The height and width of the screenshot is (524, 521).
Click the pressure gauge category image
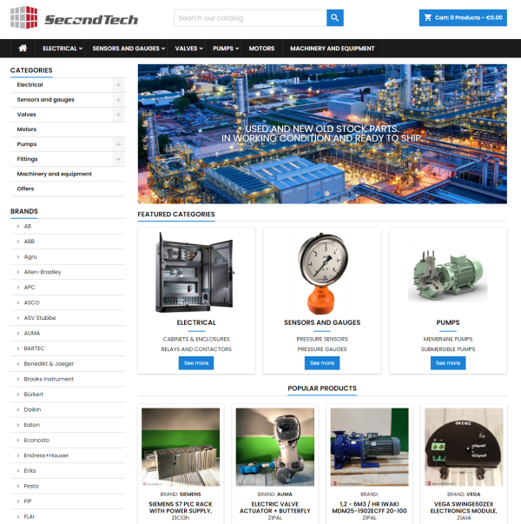(x=322, y=274)
